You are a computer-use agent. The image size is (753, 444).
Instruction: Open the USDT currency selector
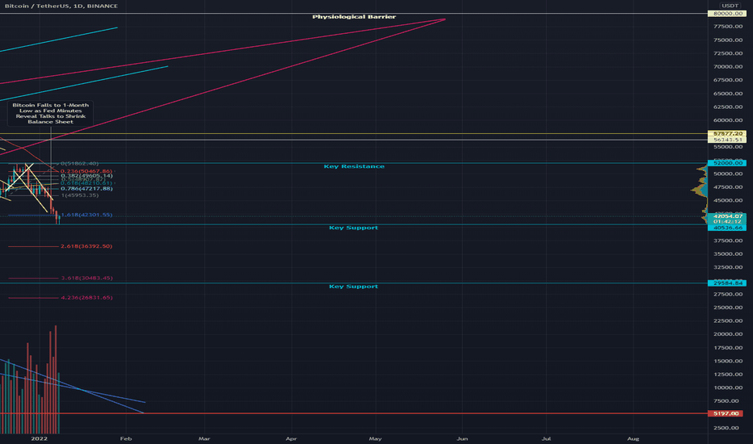coord(730,6)
